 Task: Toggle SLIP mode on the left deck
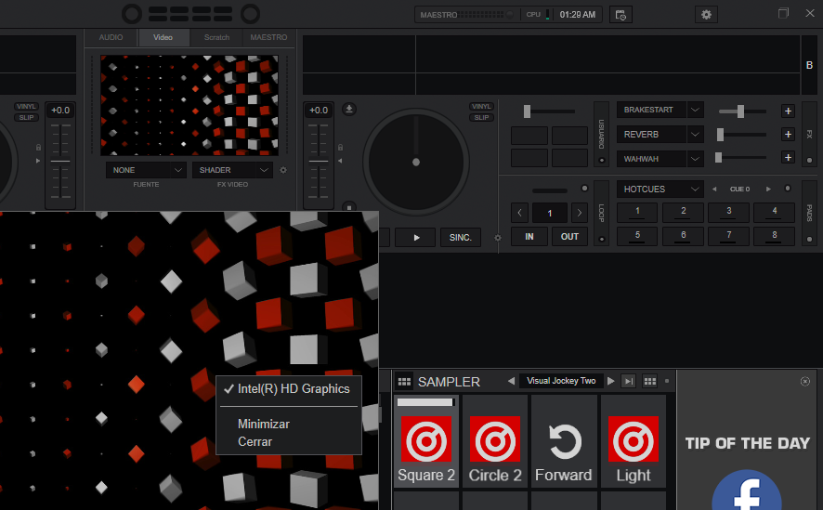coord(26,118)
